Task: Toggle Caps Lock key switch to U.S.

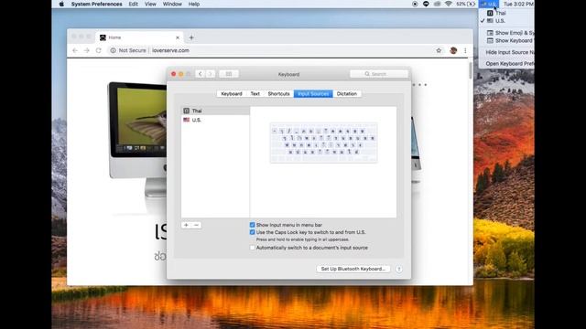Action: tap(253, 232)
